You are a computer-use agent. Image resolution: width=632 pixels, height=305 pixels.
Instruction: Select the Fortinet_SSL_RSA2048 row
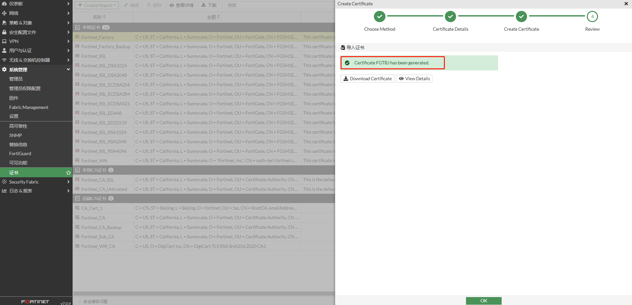click(x=204, y=142)
